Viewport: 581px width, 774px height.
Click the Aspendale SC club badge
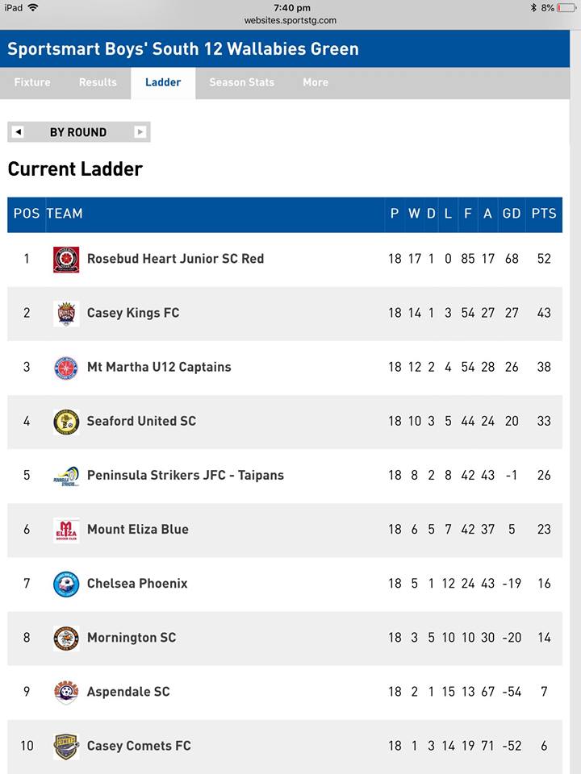click(x=66, y=693)
